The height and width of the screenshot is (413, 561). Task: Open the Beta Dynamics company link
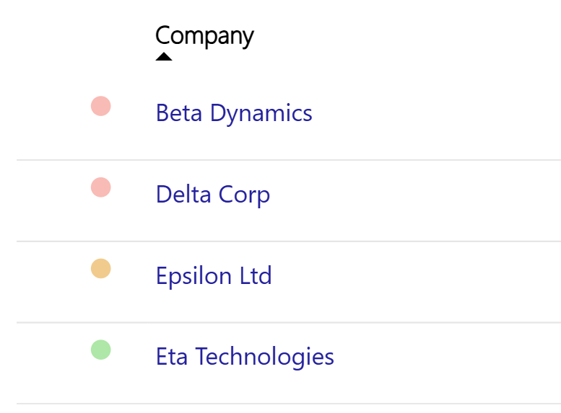tap(234, 113)
